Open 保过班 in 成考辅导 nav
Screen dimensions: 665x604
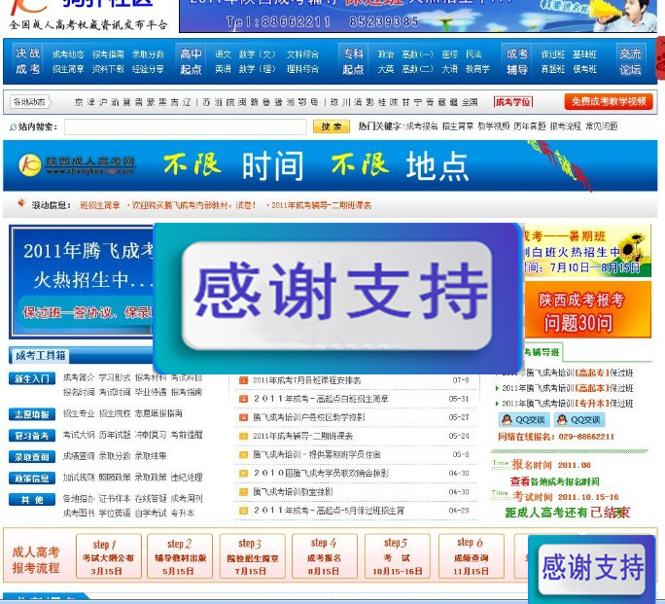552,54
